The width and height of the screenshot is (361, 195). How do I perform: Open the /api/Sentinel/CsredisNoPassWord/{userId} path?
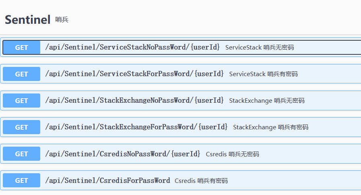pyautogui.click(x=123, y=154)
